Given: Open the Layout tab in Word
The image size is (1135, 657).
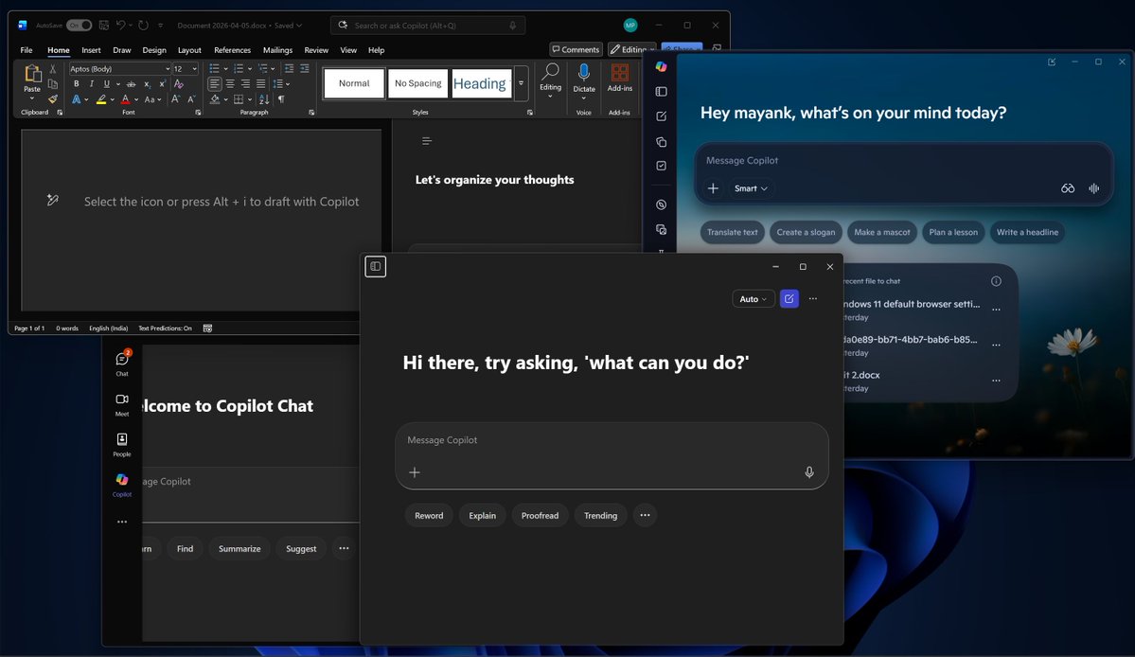Looking at the screenshot, I should [x=189, y=50].
